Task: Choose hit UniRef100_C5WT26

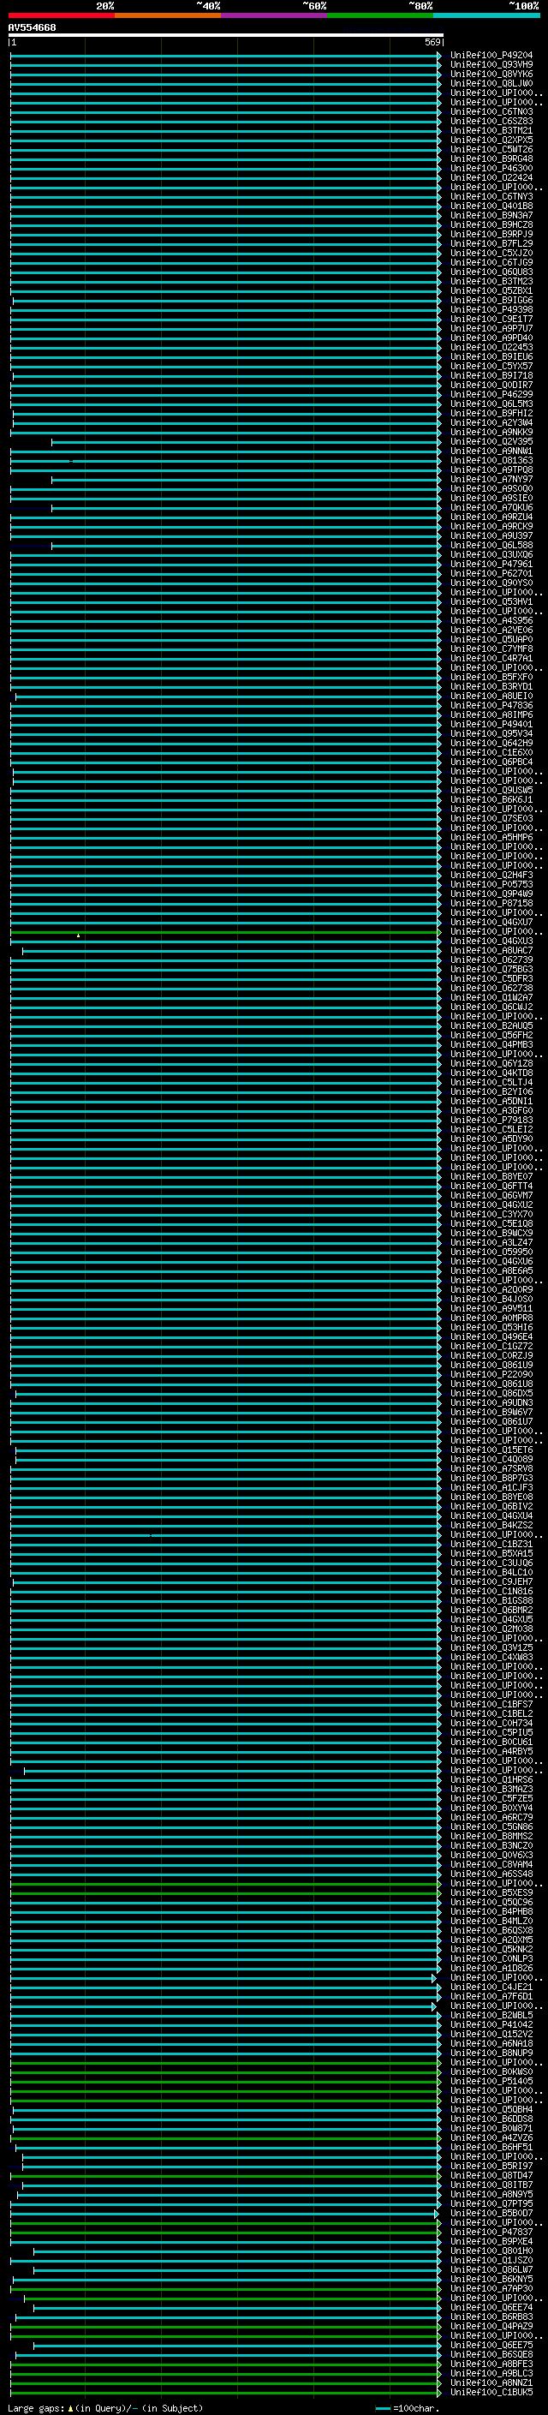Action: (x=491, y=149)
